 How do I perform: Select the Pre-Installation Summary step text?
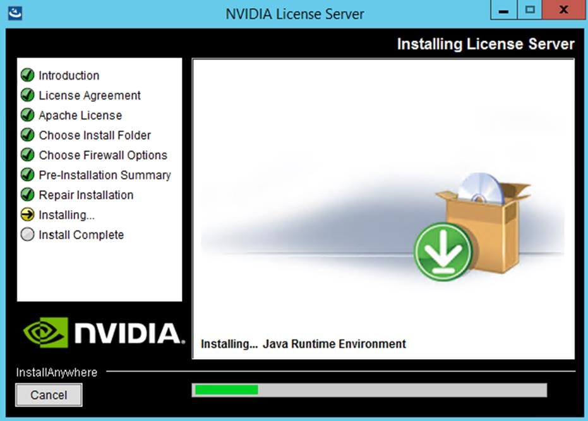(x=105, y=175)
